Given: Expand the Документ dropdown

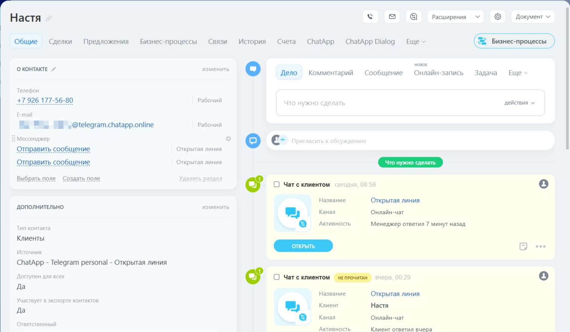Looking at the screenshot, I should tap(533, 17).
